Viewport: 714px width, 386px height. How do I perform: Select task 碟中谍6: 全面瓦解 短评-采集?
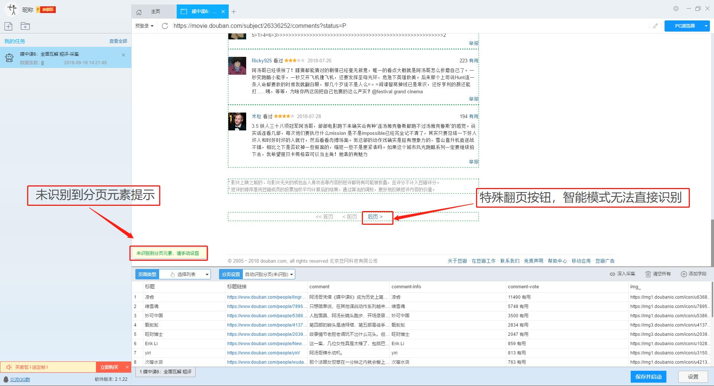coord(65,58)
